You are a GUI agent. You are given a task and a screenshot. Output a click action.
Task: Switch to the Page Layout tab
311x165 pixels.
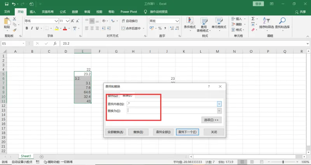tap(47, 12)
